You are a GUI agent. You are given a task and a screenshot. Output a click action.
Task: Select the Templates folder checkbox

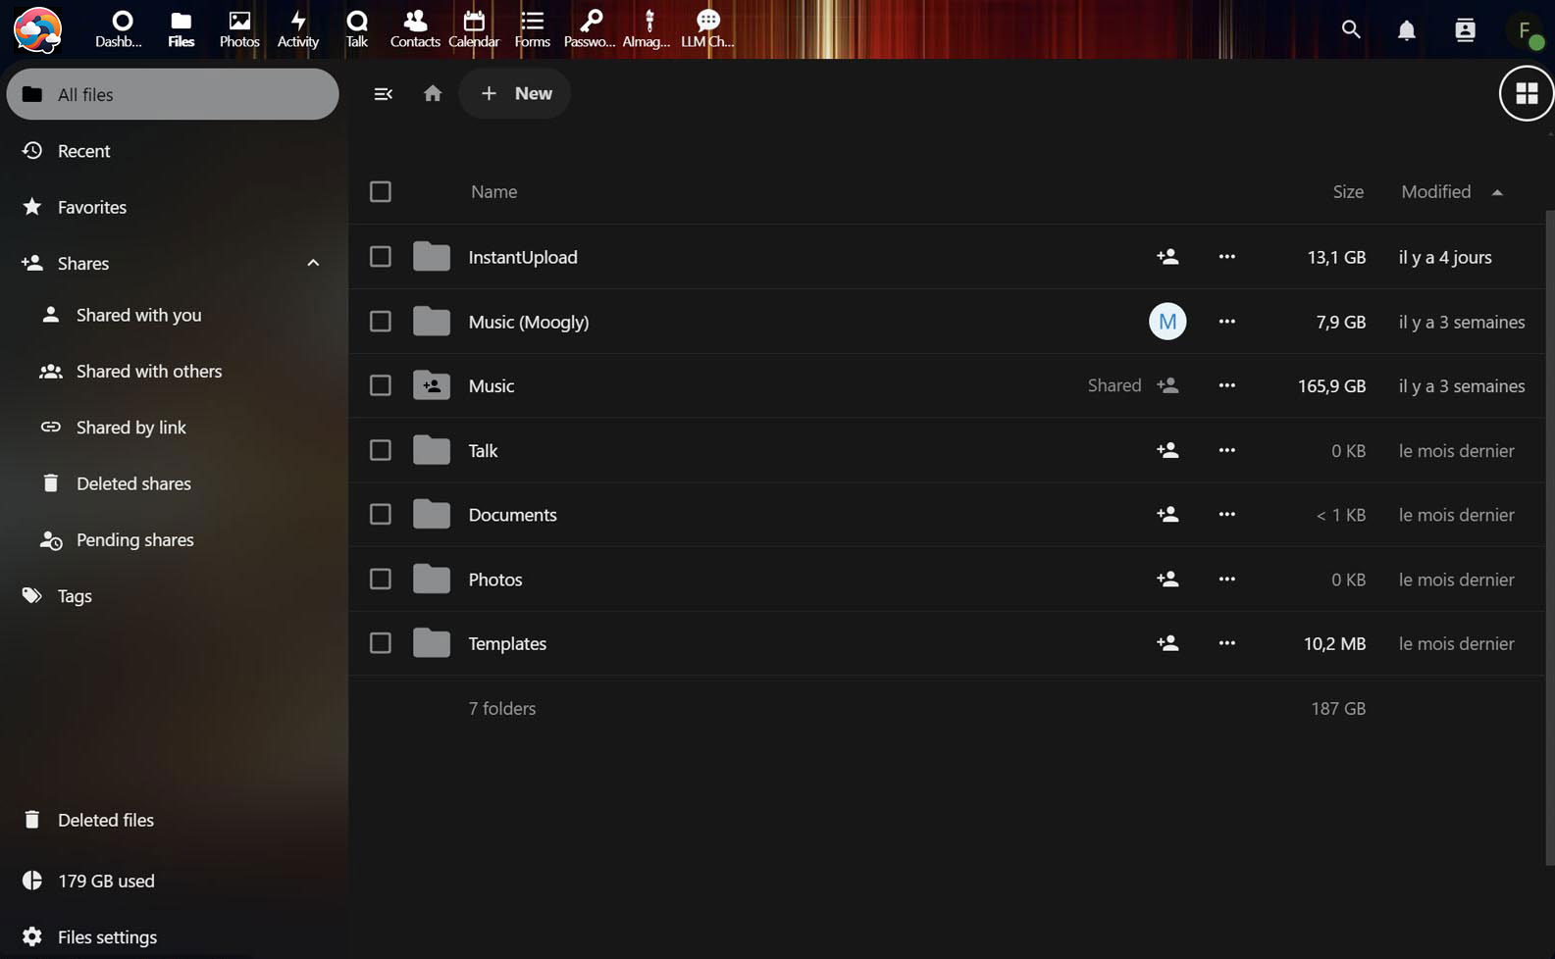click(381, 643)
